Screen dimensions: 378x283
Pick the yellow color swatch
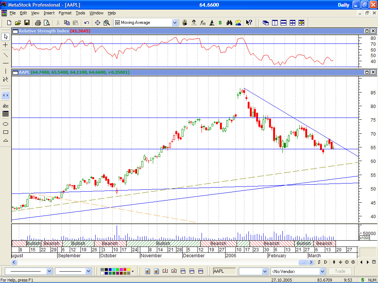pos(129,270)
